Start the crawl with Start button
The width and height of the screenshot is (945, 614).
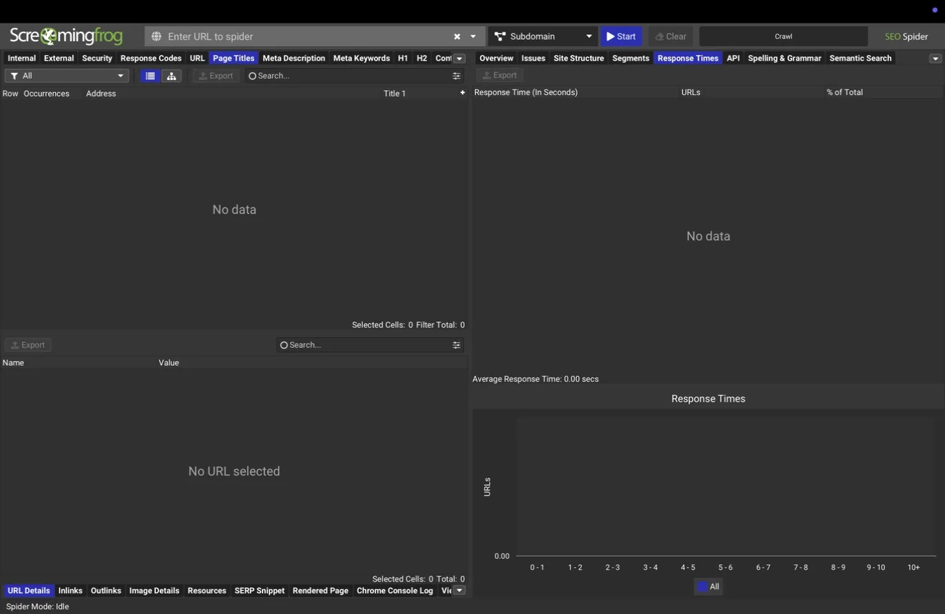pos(621,37)
